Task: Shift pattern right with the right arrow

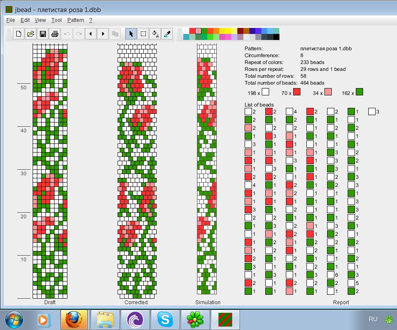Action: 103,34
